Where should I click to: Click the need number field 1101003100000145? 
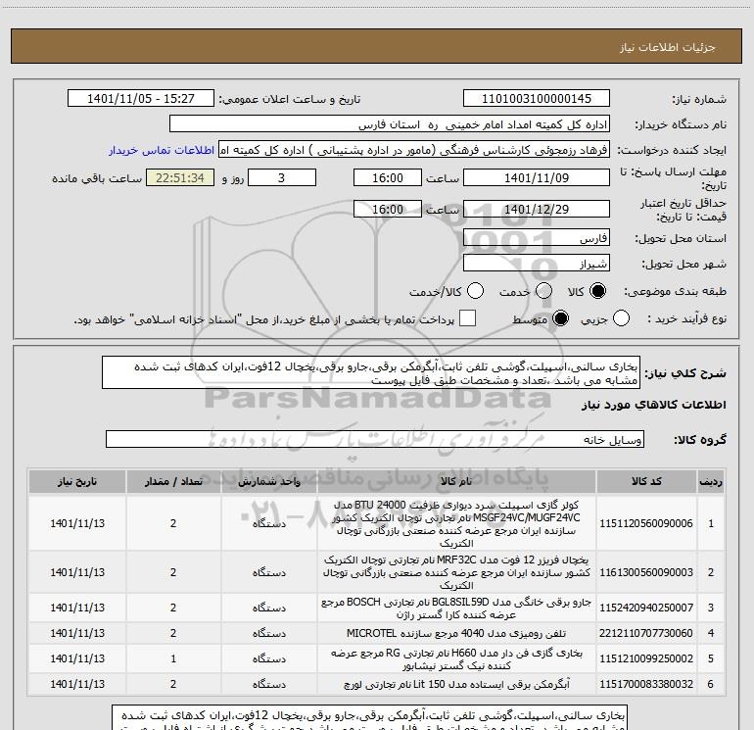point(537,99)
